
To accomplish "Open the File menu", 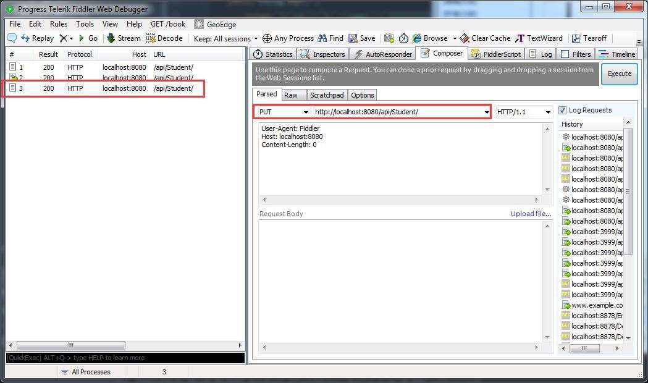I will pyautogui.click(x=15, y=24).
